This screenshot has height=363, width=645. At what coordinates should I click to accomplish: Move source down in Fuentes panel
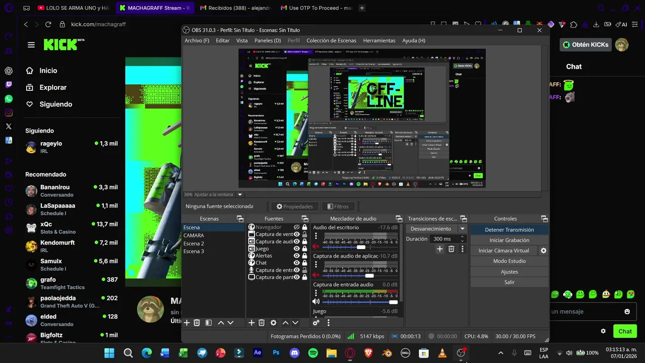pyautogui.click(x=295, y=323)
